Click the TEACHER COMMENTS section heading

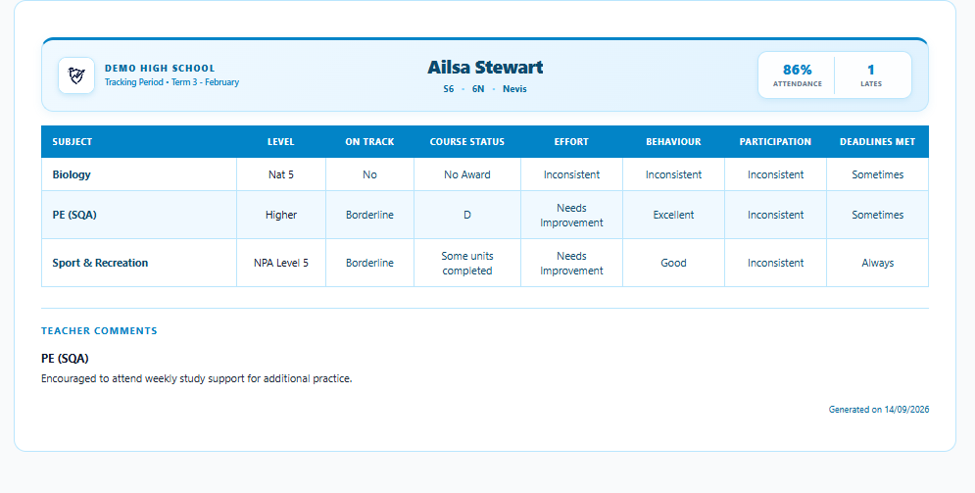pos(99,330)
